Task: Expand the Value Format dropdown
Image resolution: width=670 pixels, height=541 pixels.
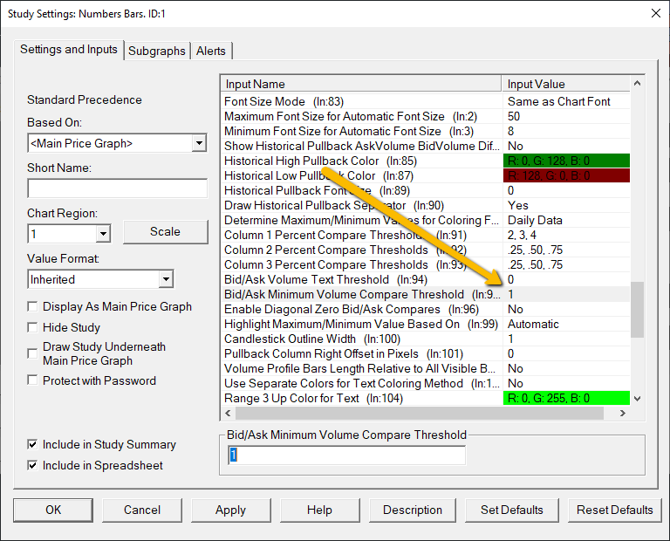Action: coord(166,279)
